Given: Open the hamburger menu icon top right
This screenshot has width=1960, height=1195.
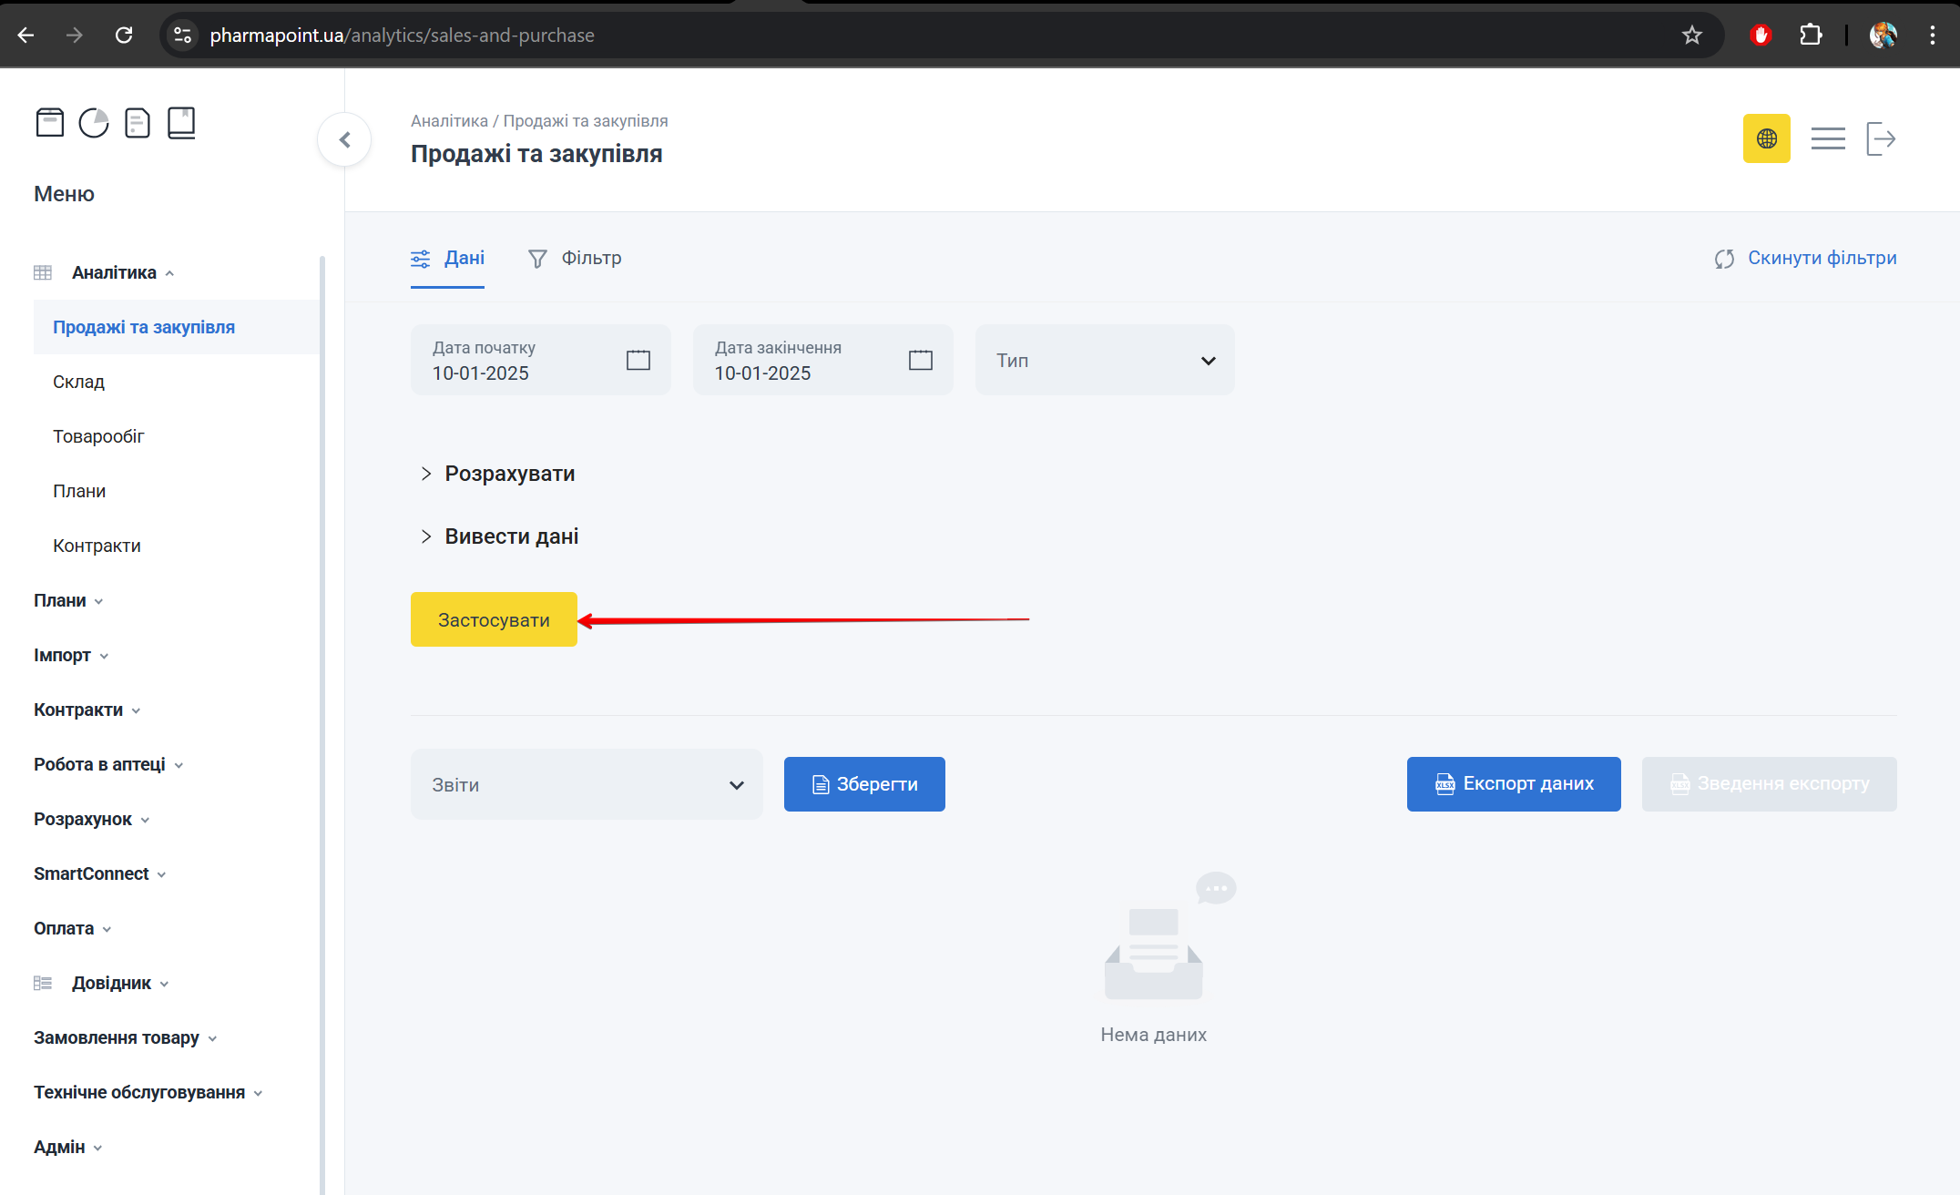Looking at the screenshot, I should click(1827, 138).
